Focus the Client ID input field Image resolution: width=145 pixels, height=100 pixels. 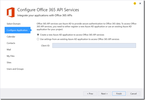pyautogui.click(x=94, y=46)
